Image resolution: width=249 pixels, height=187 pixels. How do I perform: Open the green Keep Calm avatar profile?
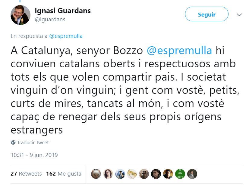tap(180, 174)
